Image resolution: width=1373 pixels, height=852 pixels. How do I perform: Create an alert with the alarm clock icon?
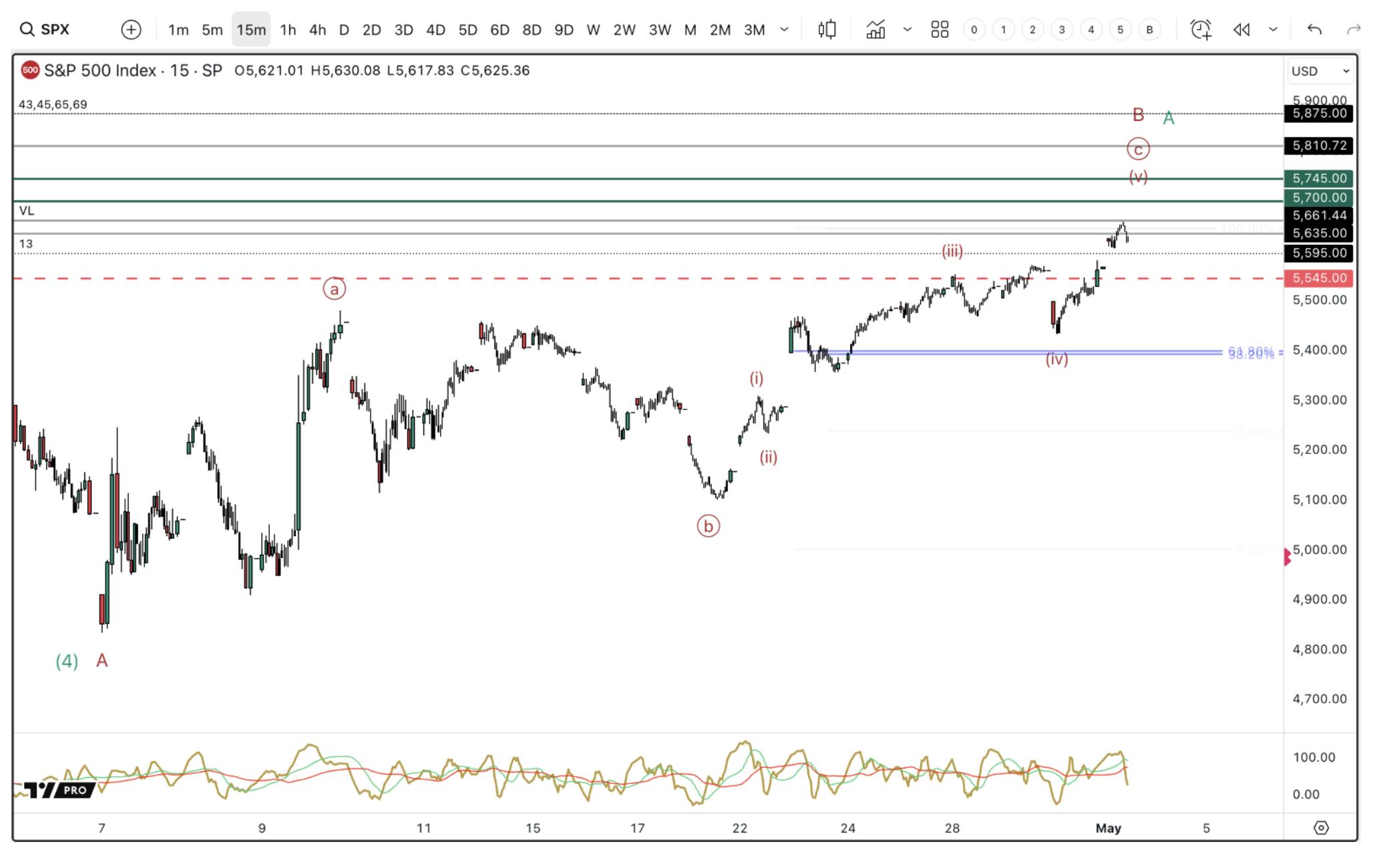[x=1201, y=29]
